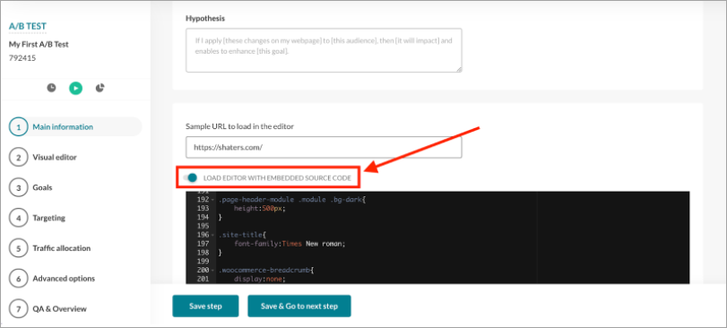Open the Visual editor step
The width and height of the screenshot is (727, 328).
click(x=55, y=157)
